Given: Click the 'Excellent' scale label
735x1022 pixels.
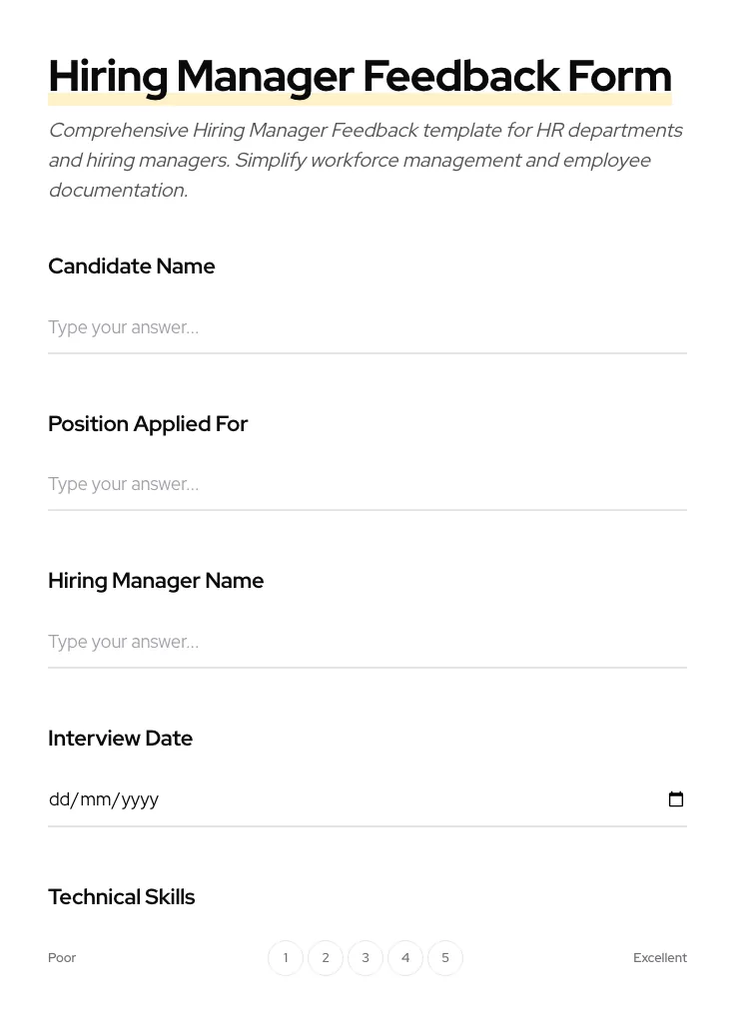Looking at the screenshot, I should (660, 957).
